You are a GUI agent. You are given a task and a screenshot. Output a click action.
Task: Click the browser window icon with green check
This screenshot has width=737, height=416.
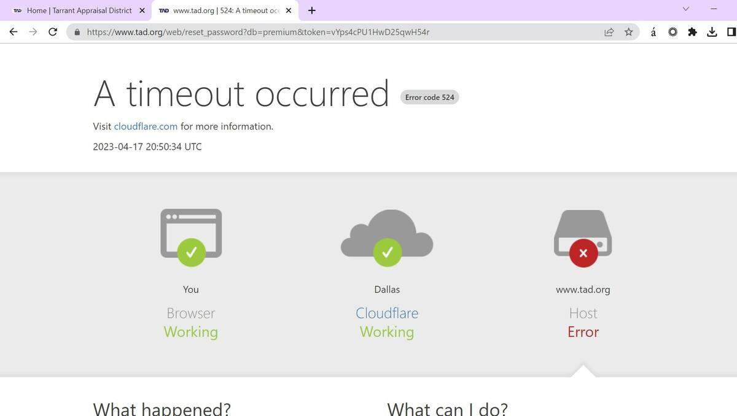[x=191, y=237]
